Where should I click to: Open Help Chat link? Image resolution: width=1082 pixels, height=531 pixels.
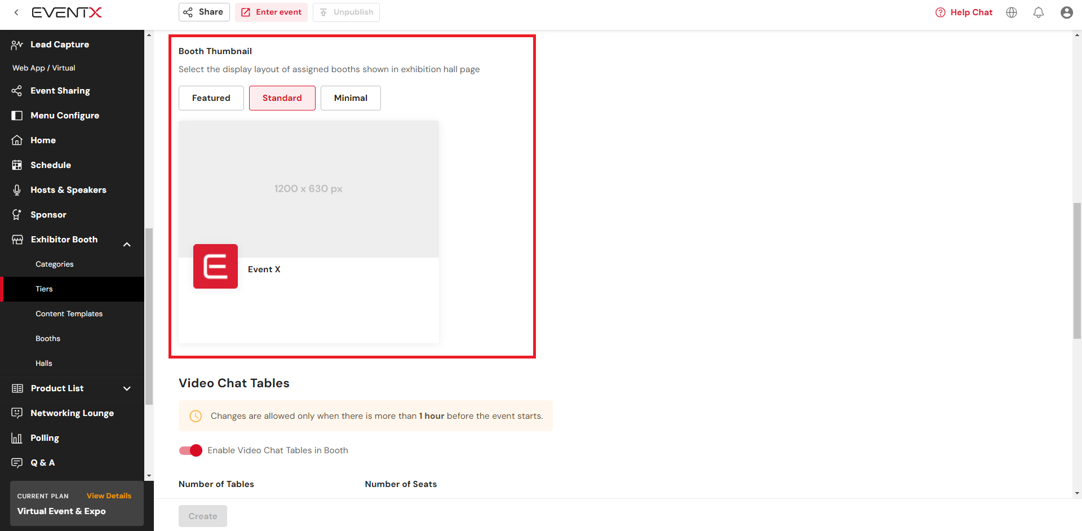pyautogui.click(x=971, y=12)
